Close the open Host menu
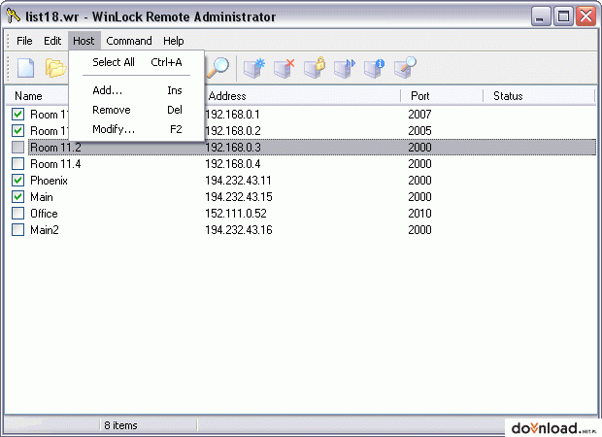 coord(84,41)
